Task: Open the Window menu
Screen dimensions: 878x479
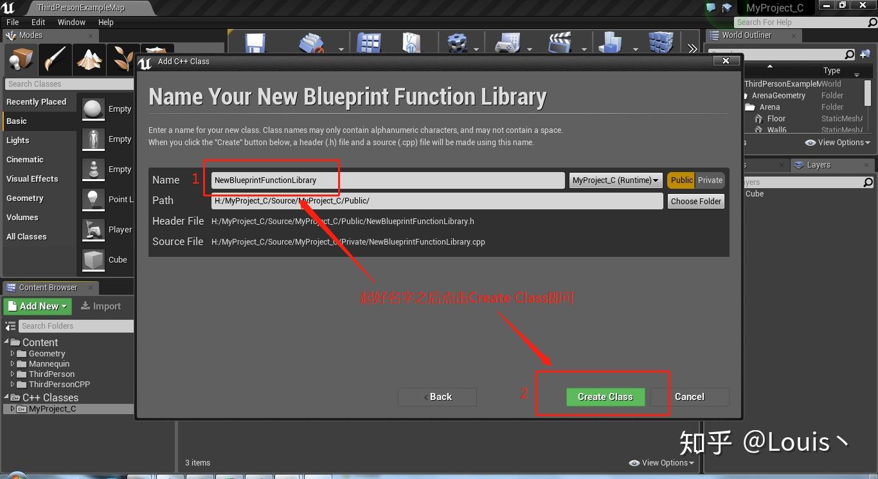Action: (x=71, y=22)
